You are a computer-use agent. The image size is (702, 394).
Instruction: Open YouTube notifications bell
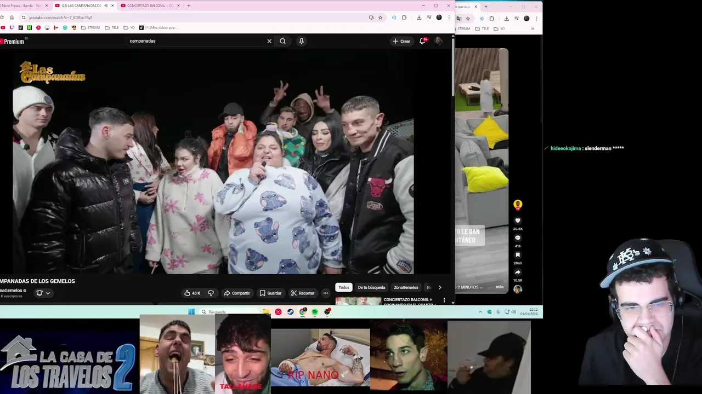pyautogui.click(x=422, y=41)
